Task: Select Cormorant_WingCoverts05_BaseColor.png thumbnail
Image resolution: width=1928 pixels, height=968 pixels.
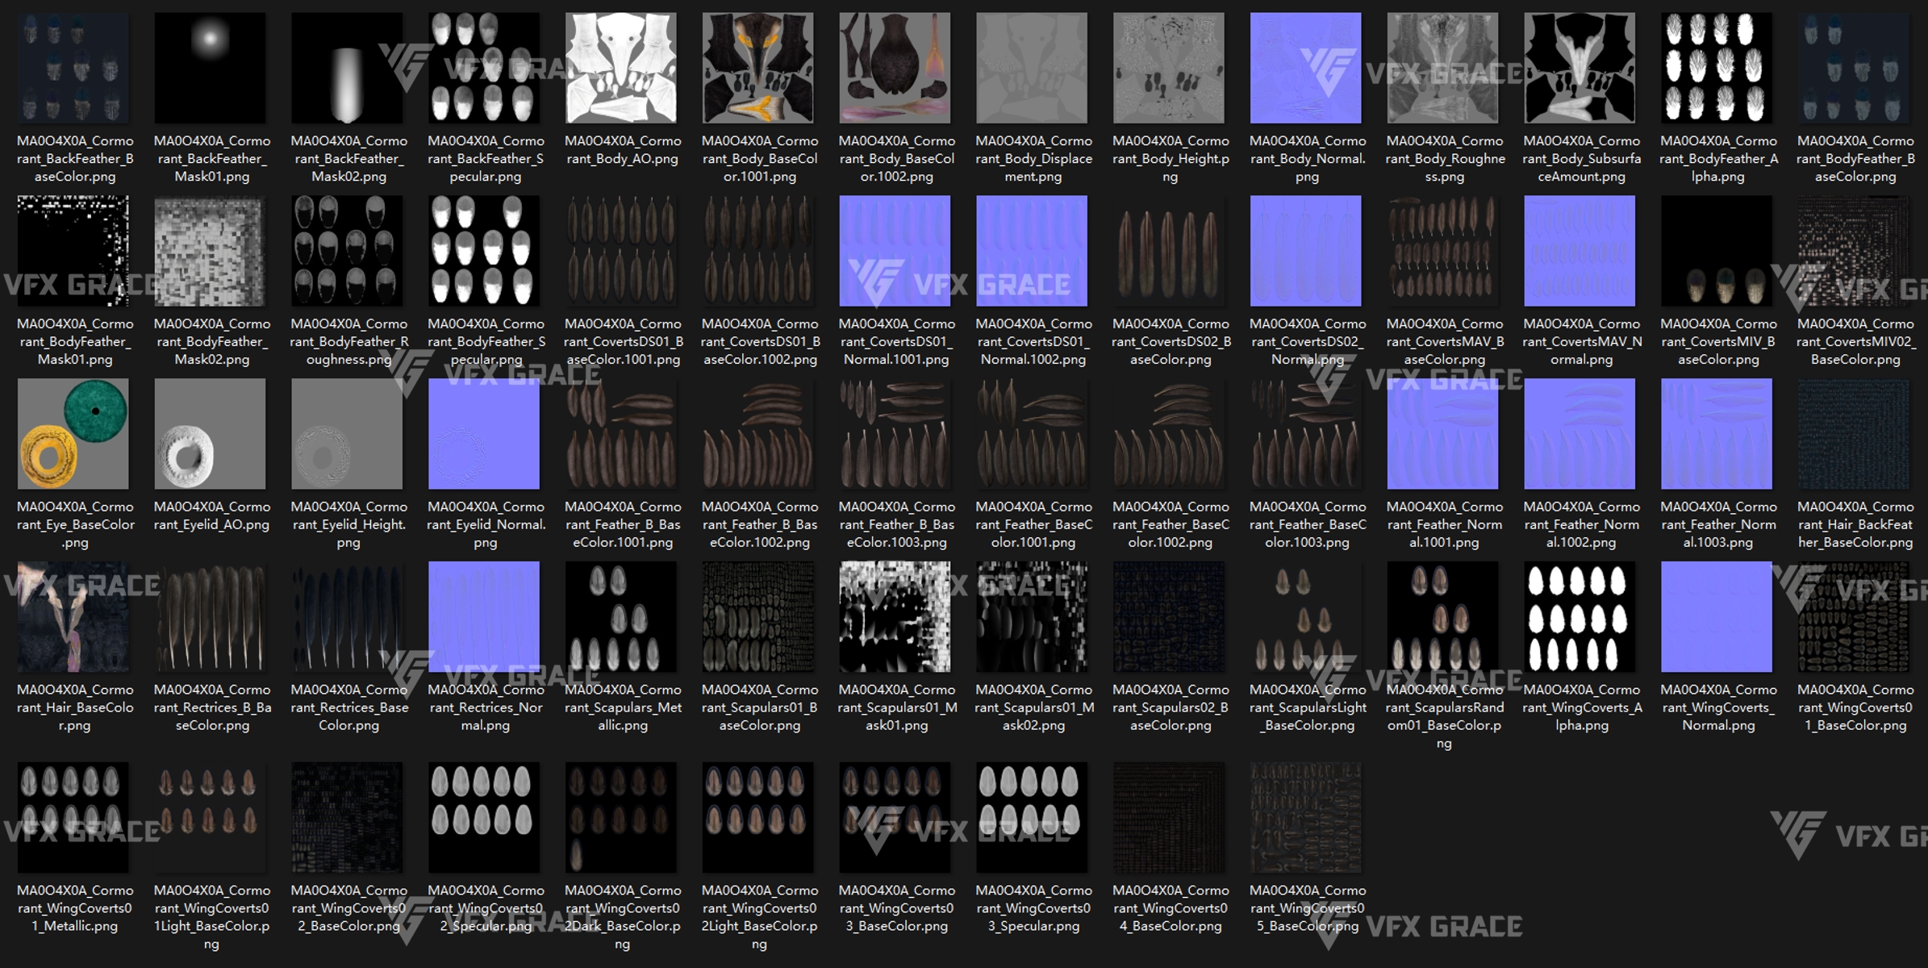Action: (x=1305, y=817)
